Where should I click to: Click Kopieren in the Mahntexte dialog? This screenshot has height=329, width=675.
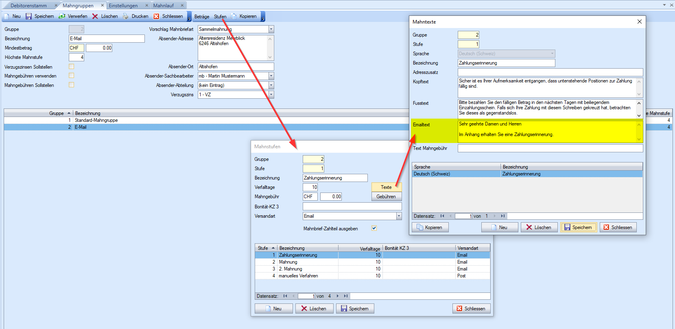coord(430,227)
